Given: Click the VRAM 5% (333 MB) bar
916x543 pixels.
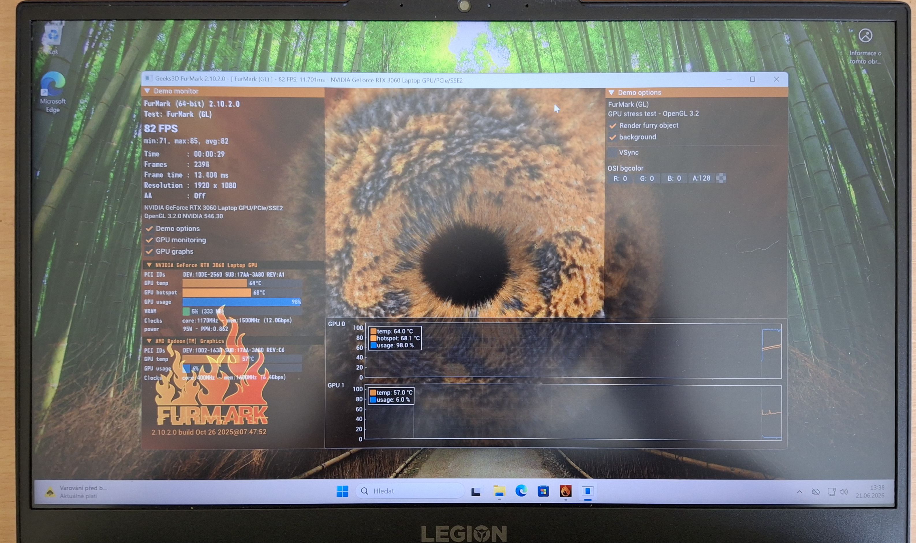Looking at the screenshot, I should [x=242, y=311].
